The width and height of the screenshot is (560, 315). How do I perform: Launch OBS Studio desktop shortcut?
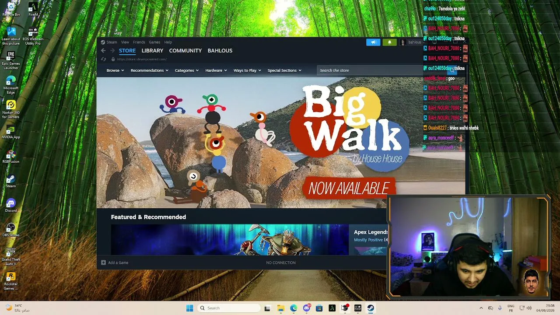point(11,230)
